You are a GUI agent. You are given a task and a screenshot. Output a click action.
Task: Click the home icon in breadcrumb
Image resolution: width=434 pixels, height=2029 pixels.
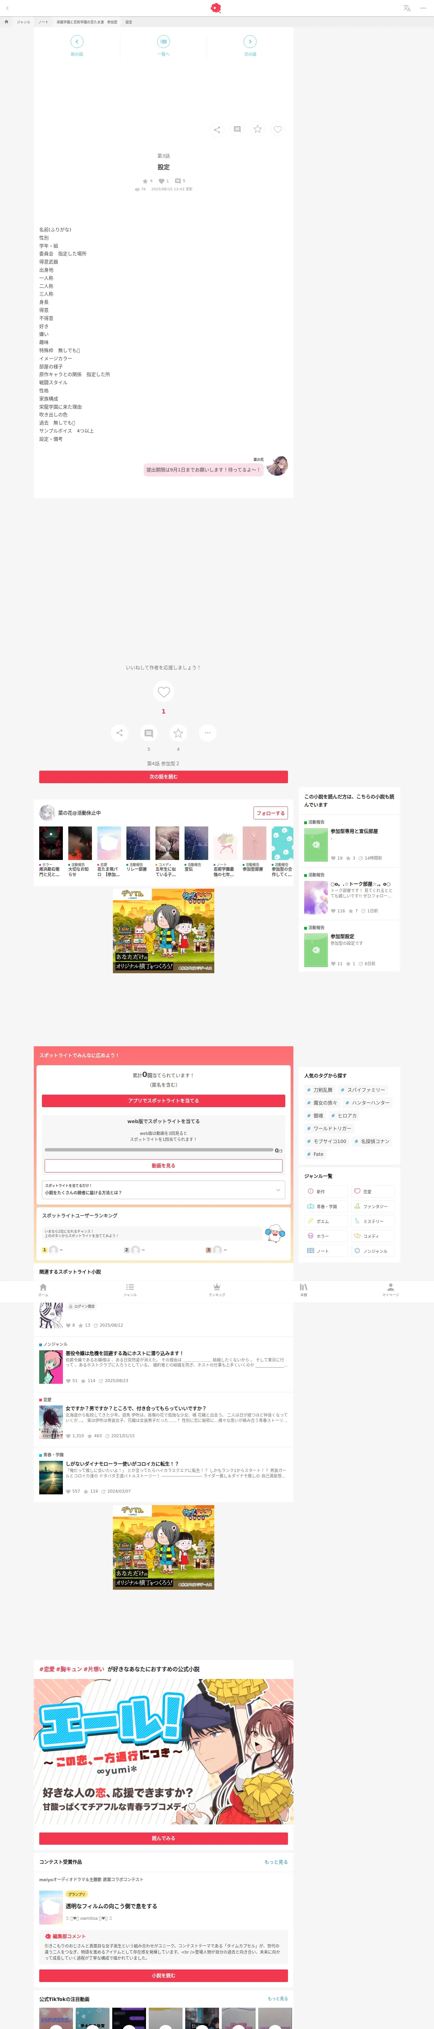click(x=6, y=22)
